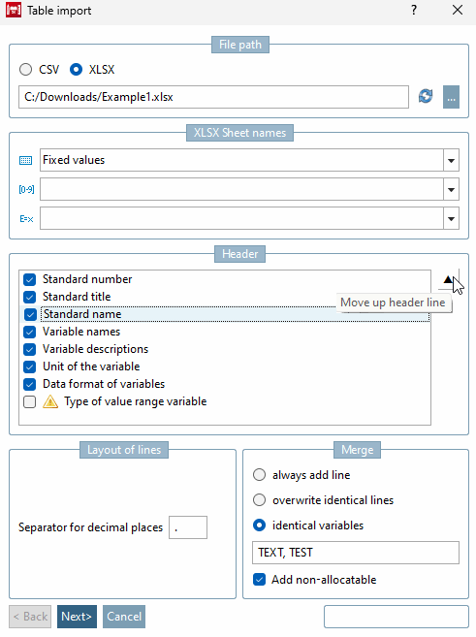Click the help question mark icon
This screenshot has height=637, width=476.
point(413,10)
